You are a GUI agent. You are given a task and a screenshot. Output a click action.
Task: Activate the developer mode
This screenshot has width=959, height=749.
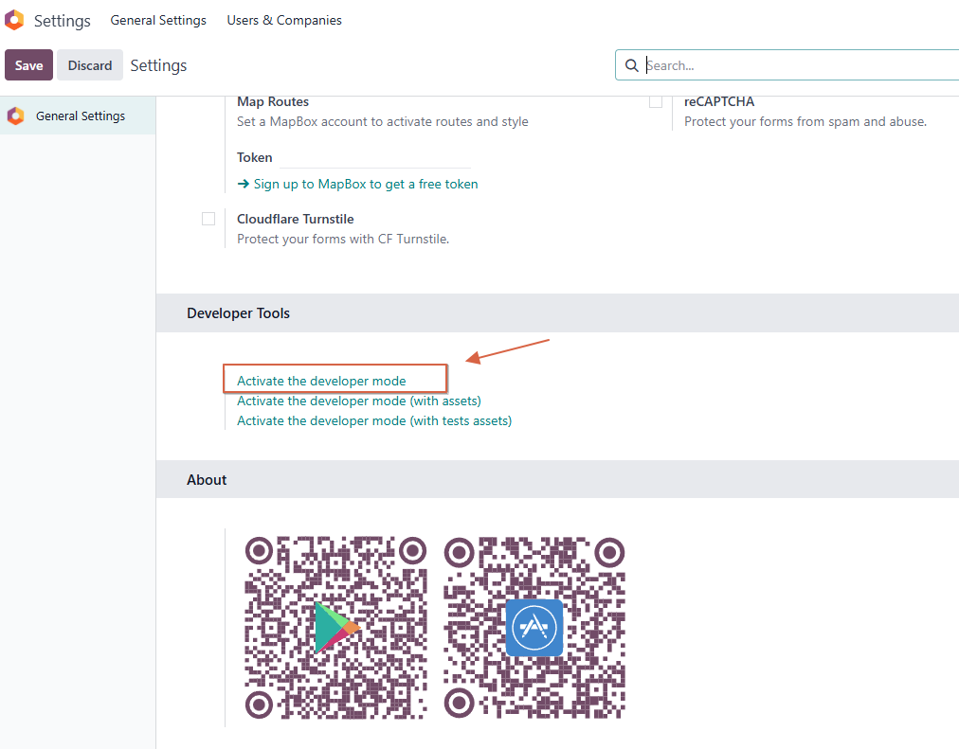tap(321, 381)
